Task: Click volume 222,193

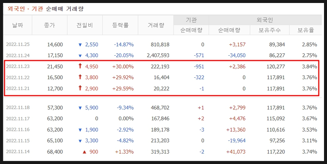Action: click(160, 66)
